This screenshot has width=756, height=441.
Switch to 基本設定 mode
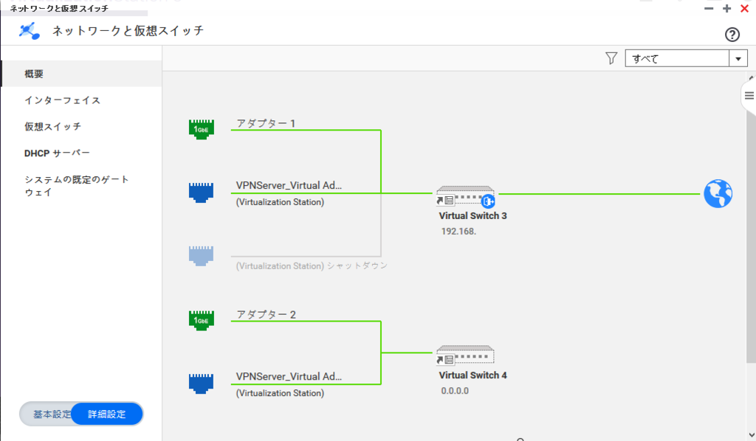pos(50,414)
